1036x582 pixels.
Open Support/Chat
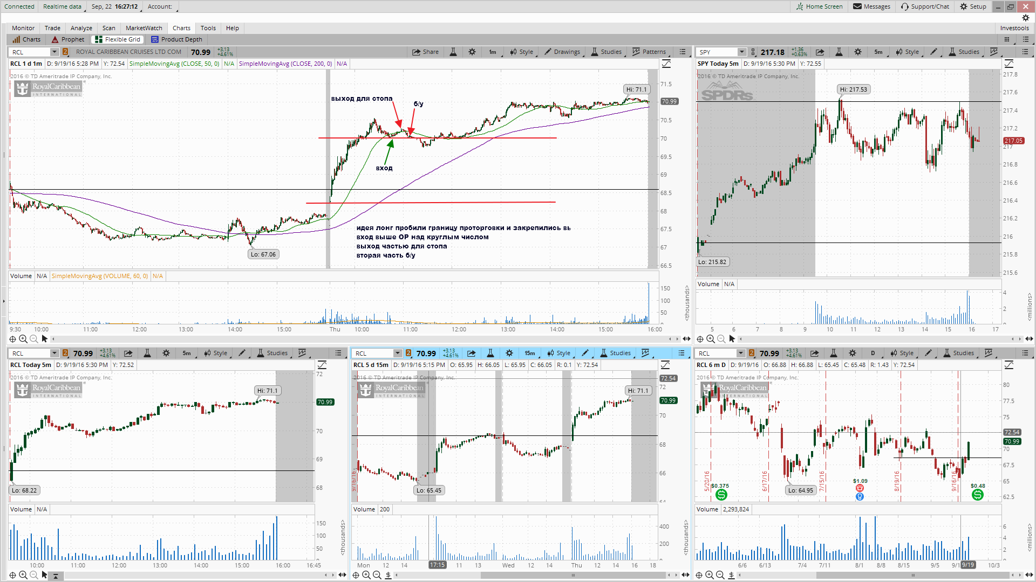[925, 6]
